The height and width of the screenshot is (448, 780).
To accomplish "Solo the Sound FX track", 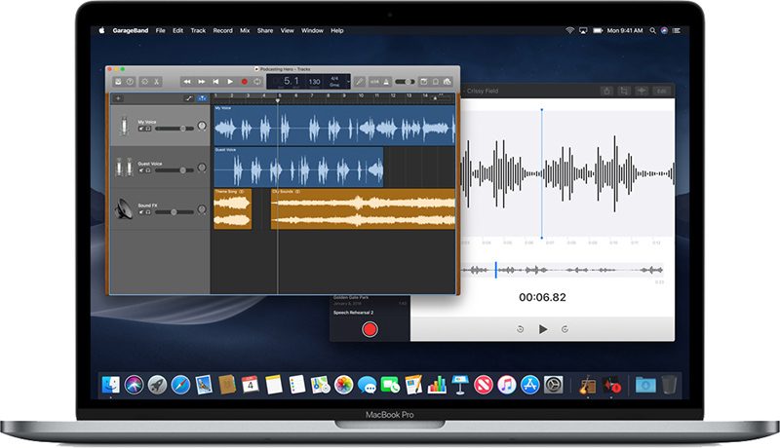I will coord(148,212).
